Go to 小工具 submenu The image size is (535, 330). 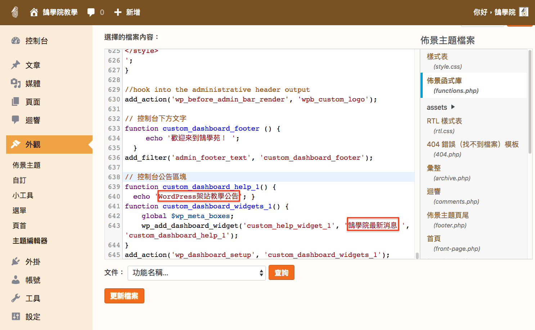pyautogui.click(x=23, y=195)
